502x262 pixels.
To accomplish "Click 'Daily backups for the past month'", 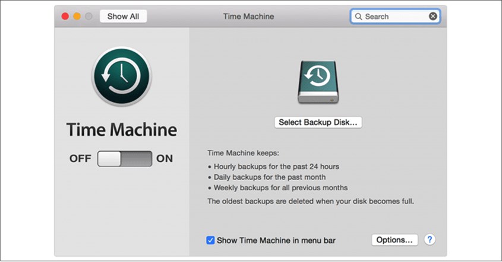I will click(x=270, y=177).
